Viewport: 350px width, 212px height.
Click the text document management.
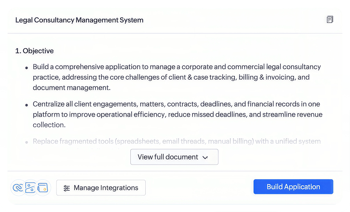72,88
